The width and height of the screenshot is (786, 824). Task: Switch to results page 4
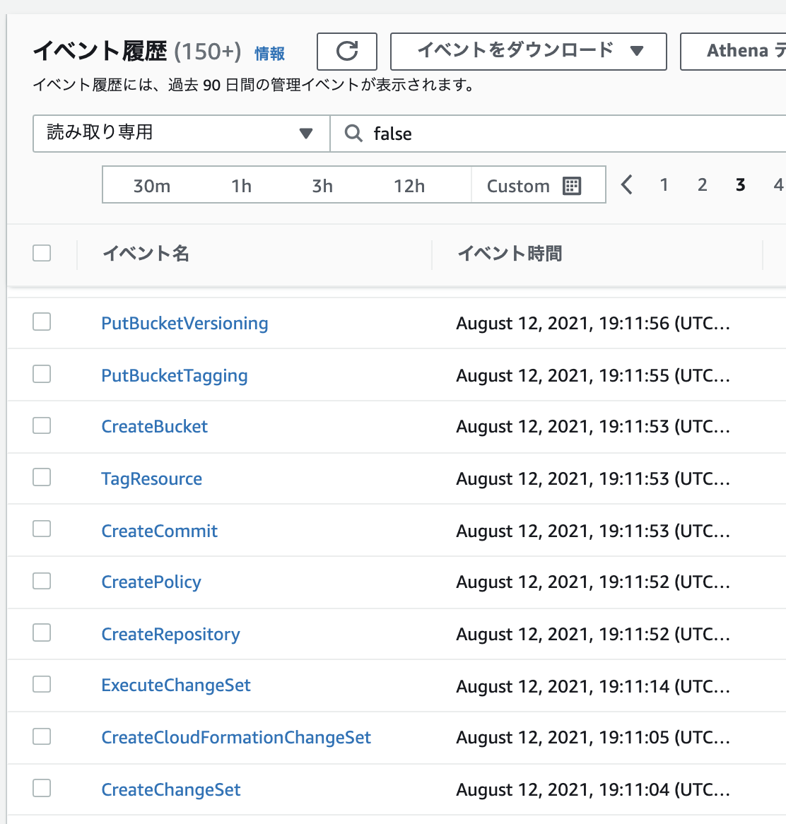coord(778,184)
